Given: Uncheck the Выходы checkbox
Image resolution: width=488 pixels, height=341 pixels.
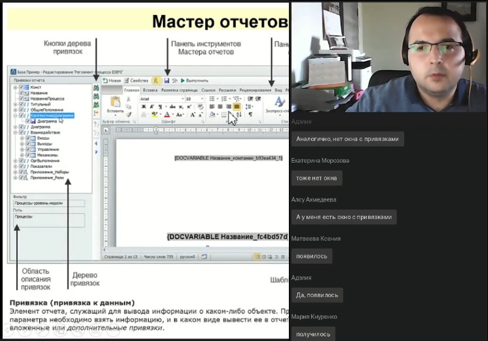Looking at the screenshot, I should [28, 144].
